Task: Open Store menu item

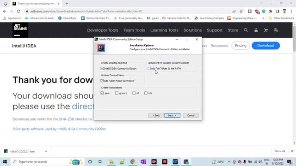Action: tap(233, 30)
